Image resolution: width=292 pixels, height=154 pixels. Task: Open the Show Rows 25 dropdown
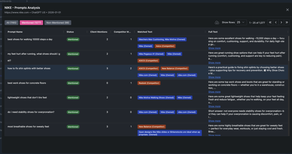pyautogui.click(x=241, y=22)
